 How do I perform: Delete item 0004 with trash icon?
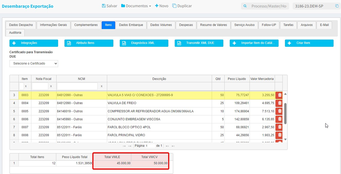(x=280, y=103)
